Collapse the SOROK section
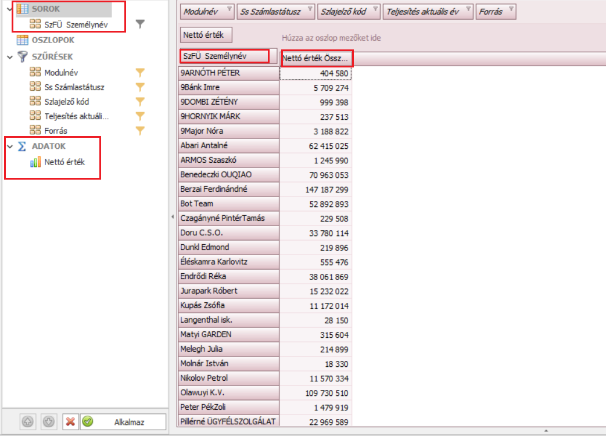The image size is (606, 436). point(9,9)
